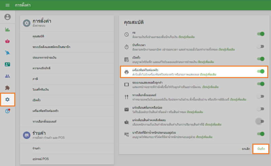Open help via the question mark icon
Viewport: 271px width, 166px height.
click(x=7, y=111)
